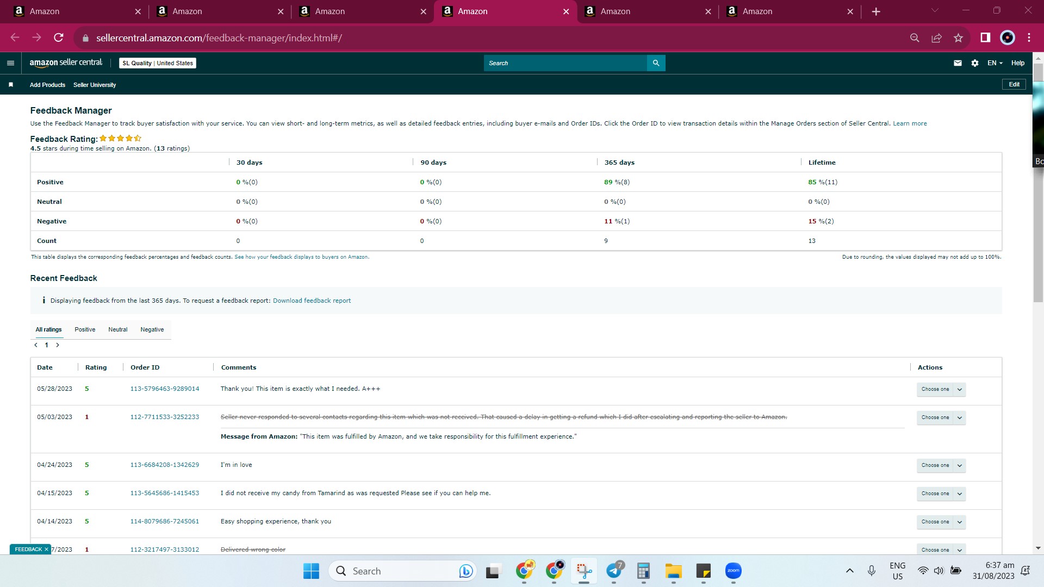Open the Windows Start menu
1044x587 pixels.
[311, 571]
